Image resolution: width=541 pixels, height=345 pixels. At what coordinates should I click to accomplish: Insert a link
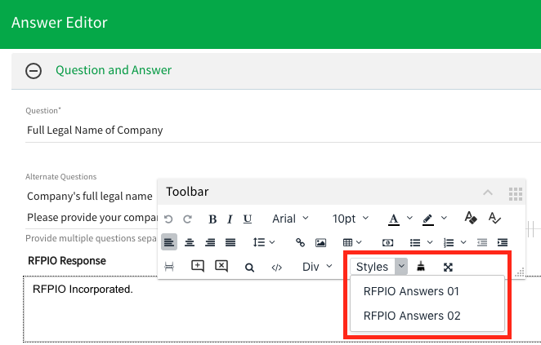point(300,242)
